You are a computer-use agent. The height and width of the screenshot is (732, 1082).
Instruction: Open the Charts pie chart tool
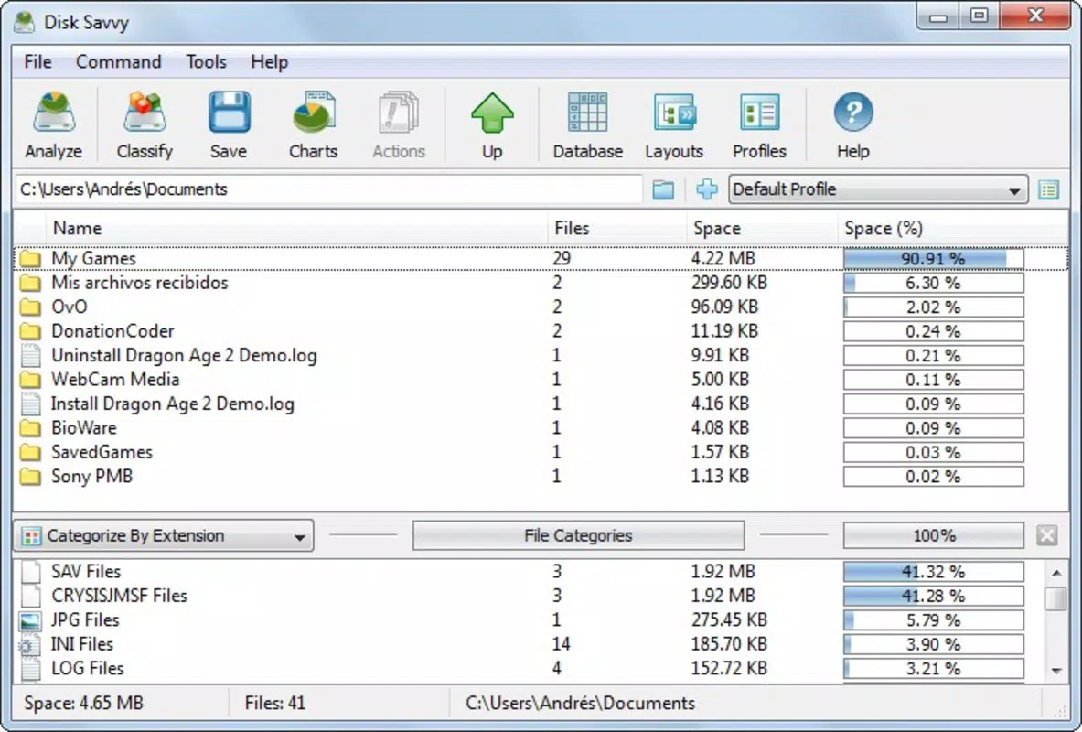[x=314, y=113]
